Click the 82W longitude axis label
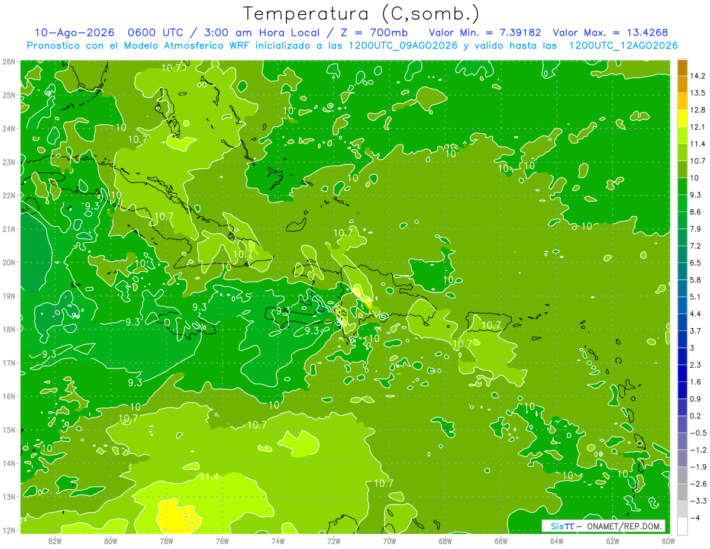The height and width of the screenshot is (549, 710). (x=55, y=541)
